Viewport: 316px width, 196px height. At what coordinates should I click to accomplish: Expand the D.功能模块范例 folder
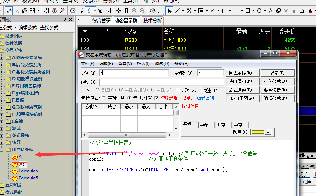(2, 79)
